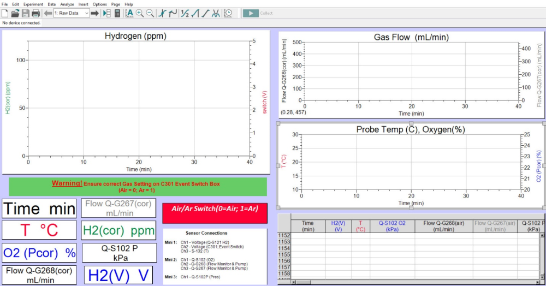Viewport: 546px width, 286px height.
Task: Select the Zoom In magnifier tool
Action: pyautogui.click(x=140, y=13)
